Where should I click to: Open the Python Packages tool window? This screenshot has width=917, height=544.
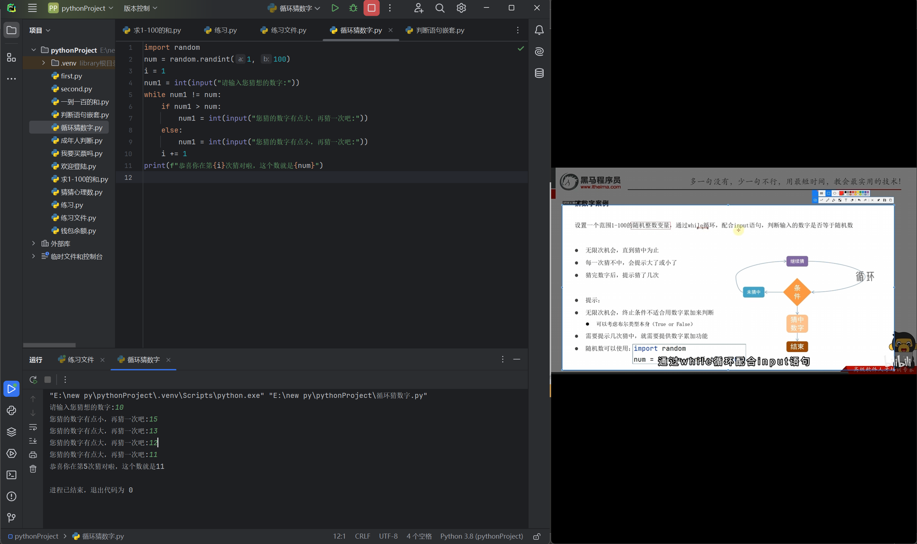(11, 432)
